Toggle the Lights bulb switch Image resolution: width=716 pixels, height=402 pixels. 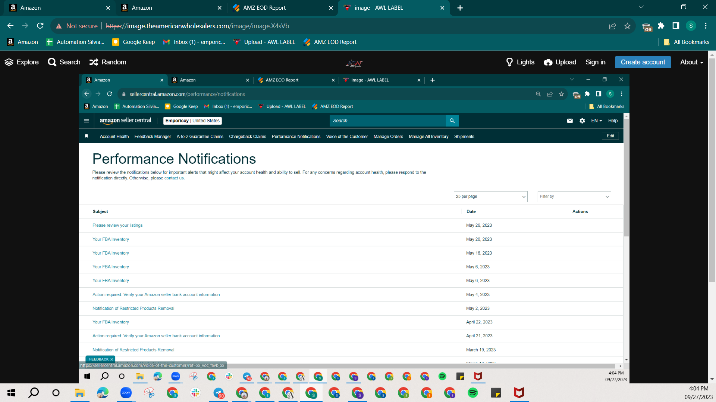point(520,62)
